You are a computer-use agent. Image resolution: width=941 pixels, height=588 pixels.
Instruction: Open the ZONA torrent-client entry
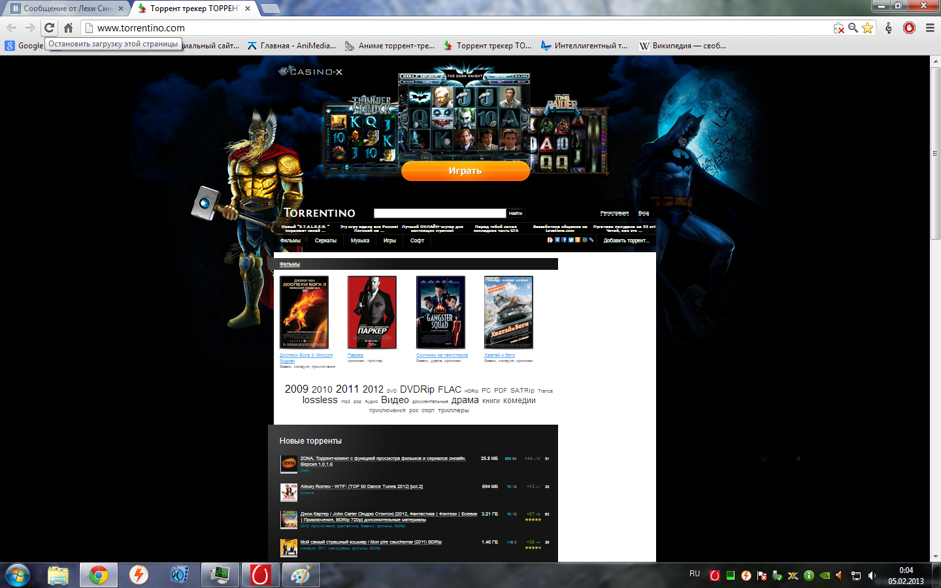coord(383,461)
